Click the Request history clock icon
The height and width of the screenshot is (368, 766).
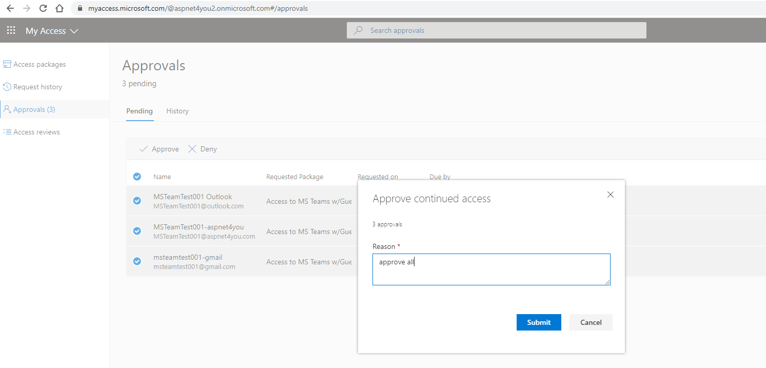click(x=7, y=87)
